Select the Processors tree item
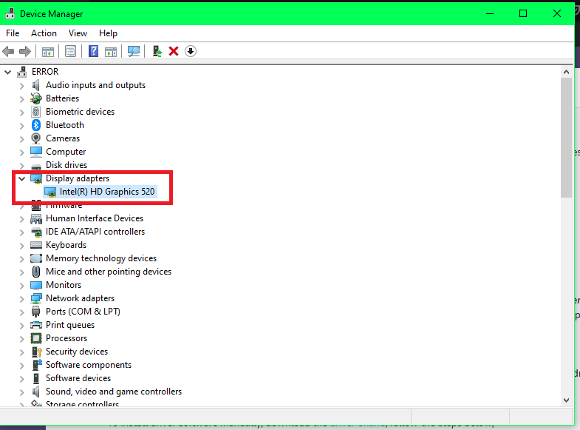The image size is (580, 430). coord(66,338)
